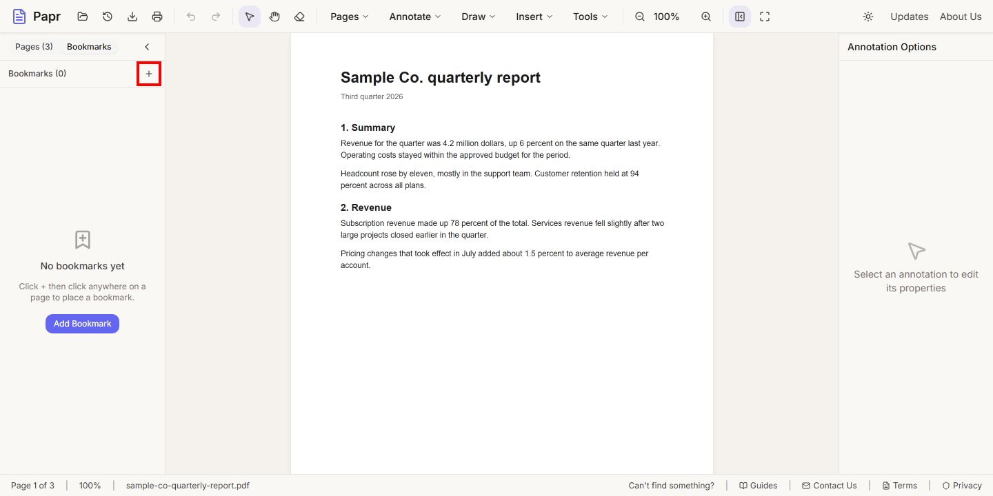Toggle the sidebar panel button
The height and width of the screenshot is (496, 993).
740,17
